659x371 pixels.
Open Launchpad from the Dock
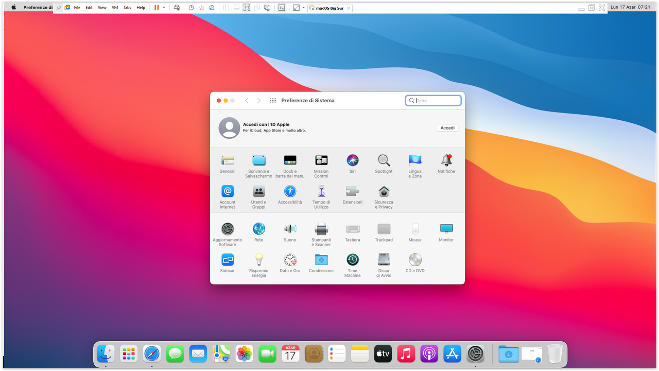(x=129, y=354)
